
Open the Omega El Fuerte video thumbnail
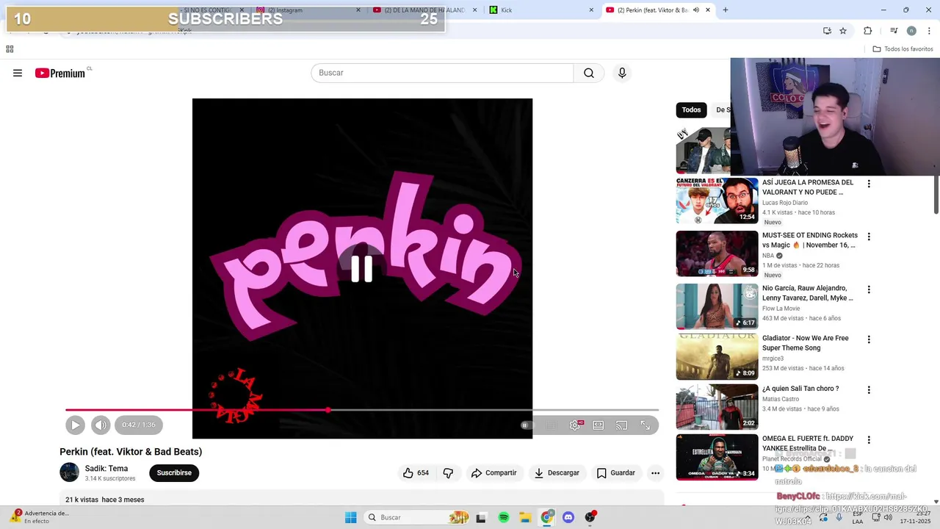tap(717, 456)
